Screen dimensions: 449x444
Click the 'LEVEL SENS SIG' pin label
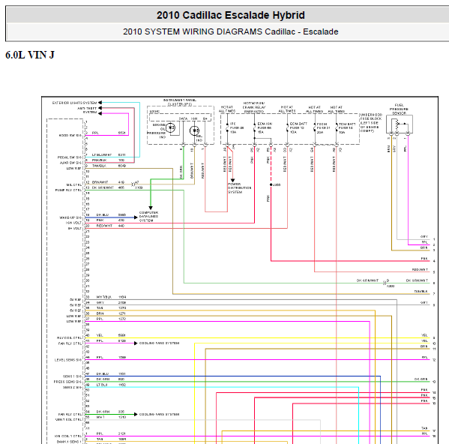68,360
